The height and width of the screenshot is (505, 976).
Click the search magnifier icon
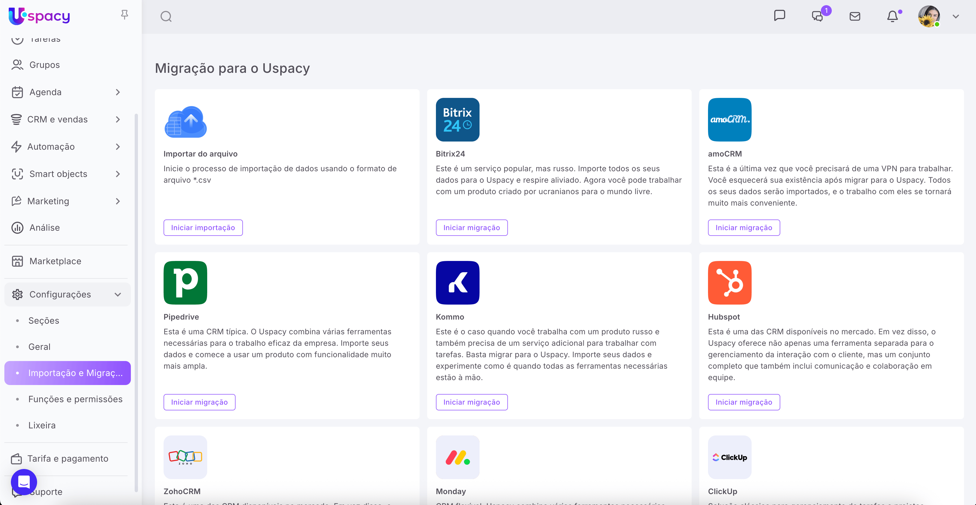[x=166, y=17]
